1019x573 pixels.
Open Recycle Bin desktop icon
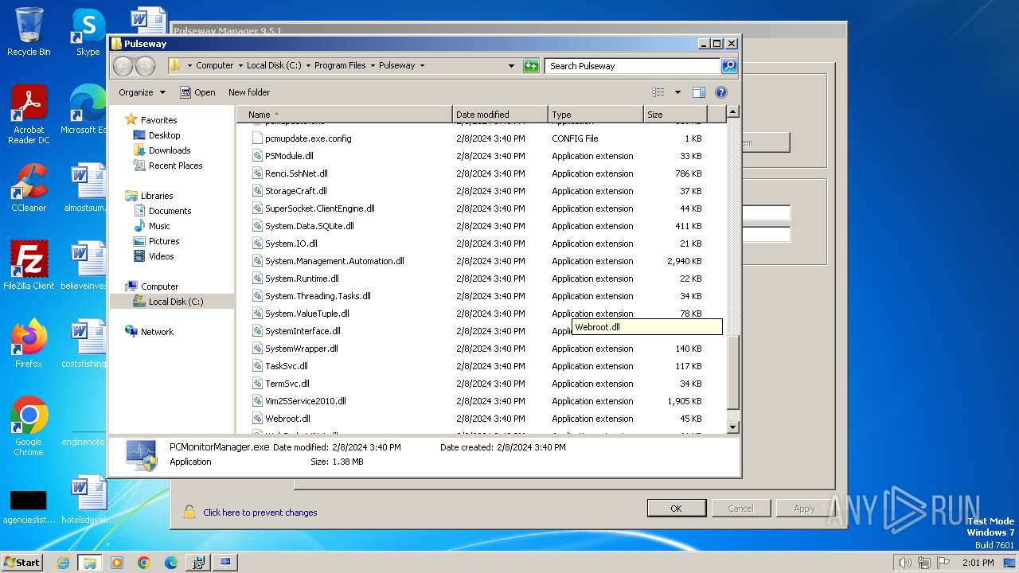pos(29,32)
